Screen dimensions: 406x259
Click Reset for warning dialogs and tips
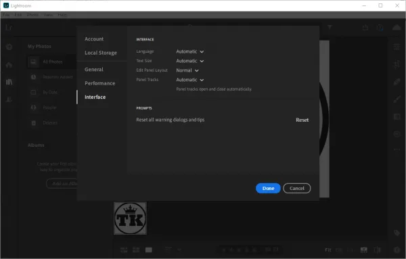(302, 120)
